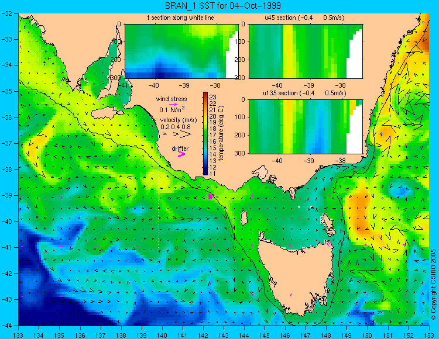Click the largest black velocity legend arrowhead
The height and width of the screenshot is (339, 439).
pos(186,134)
